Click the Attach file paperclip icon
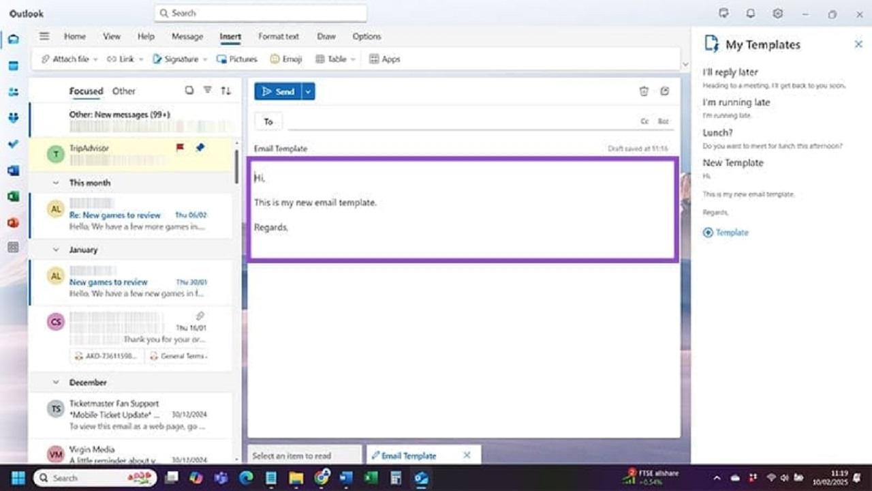This screenshot has height=491, width=872. [46, 59]
